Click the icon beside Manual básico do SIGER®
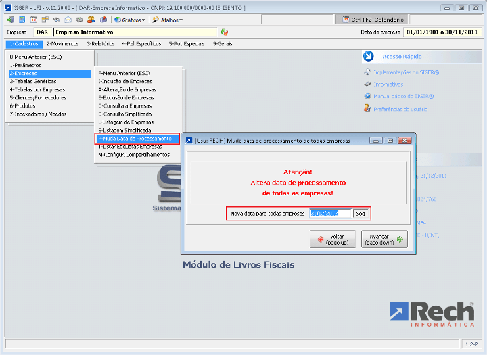 [367, 96]
